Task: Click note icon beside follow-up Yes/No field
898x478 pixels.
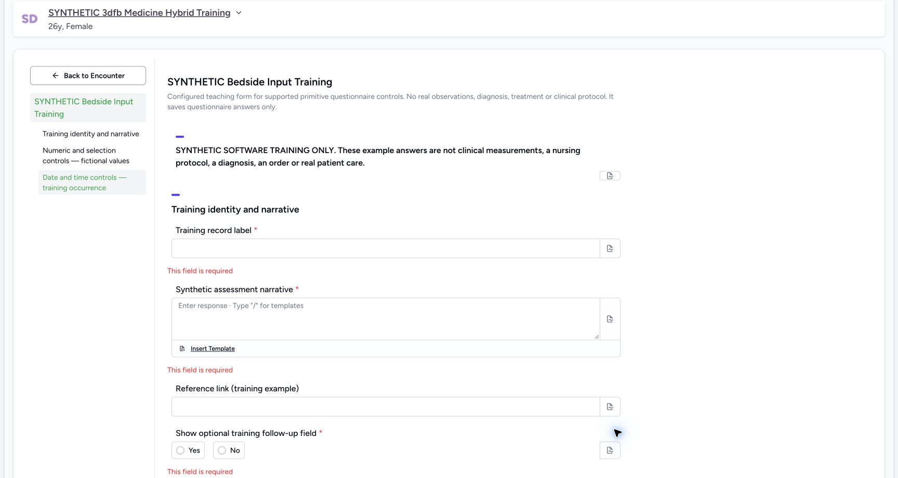Action: [x=610, y=450]
